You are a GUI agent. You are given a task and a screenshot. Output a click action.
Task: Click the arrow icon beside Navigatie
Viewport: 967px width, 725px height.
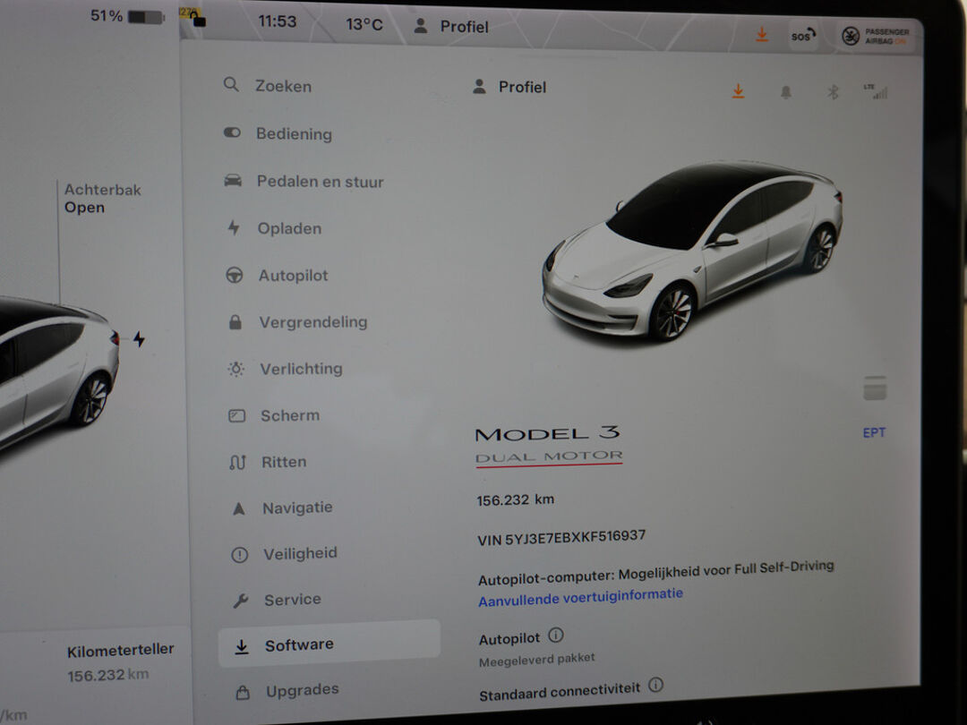point(239,508)
